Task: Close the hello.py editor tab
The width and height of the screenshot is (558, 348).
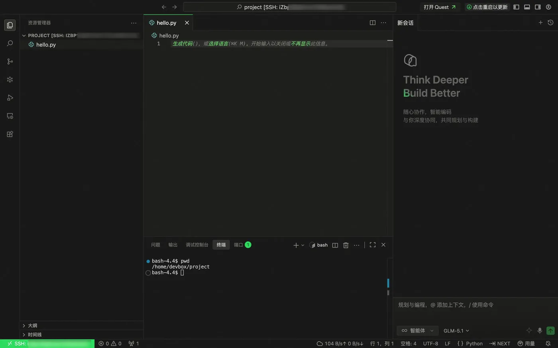Action: pos(187,23)
